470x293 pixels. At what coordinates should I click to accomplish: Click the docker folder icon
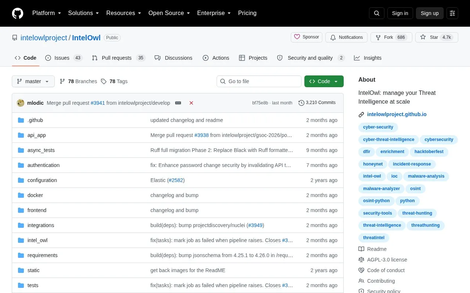tap(21, 195)
